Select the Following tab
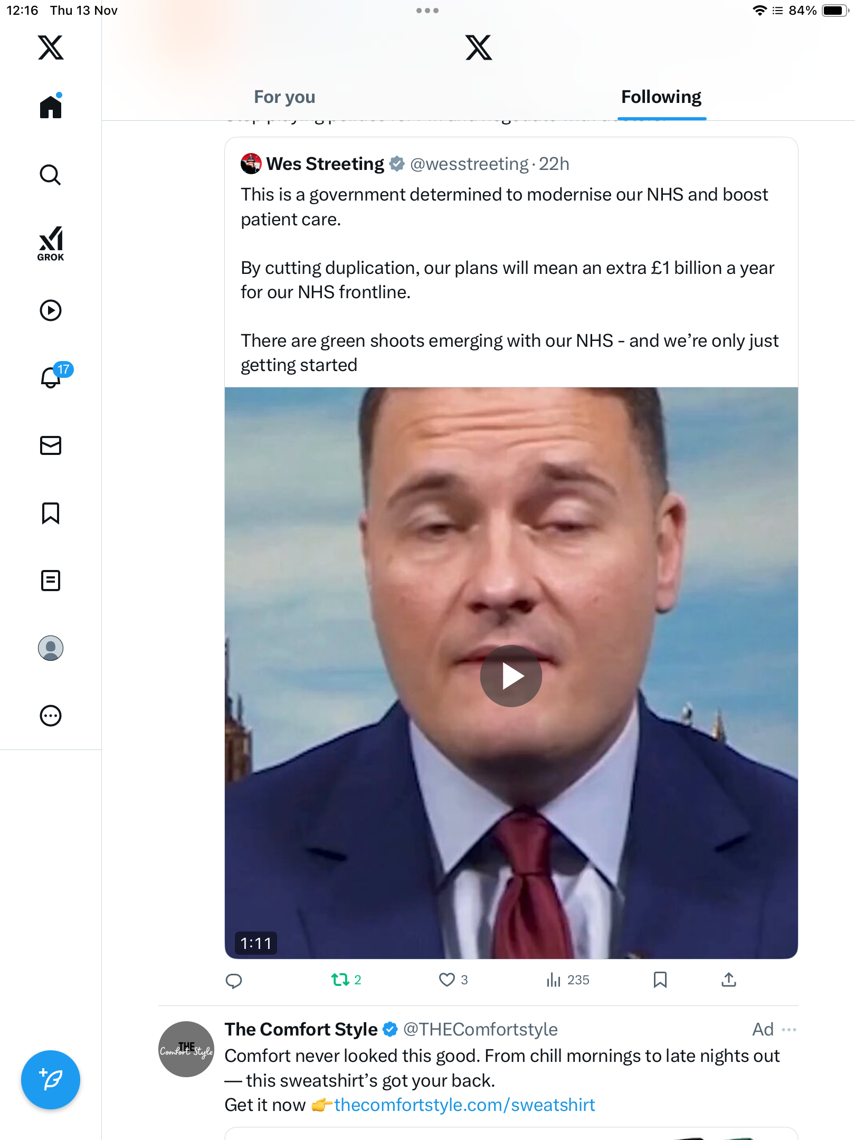The width and height of the screenshot is (855, 1140). tap(661, 97)
